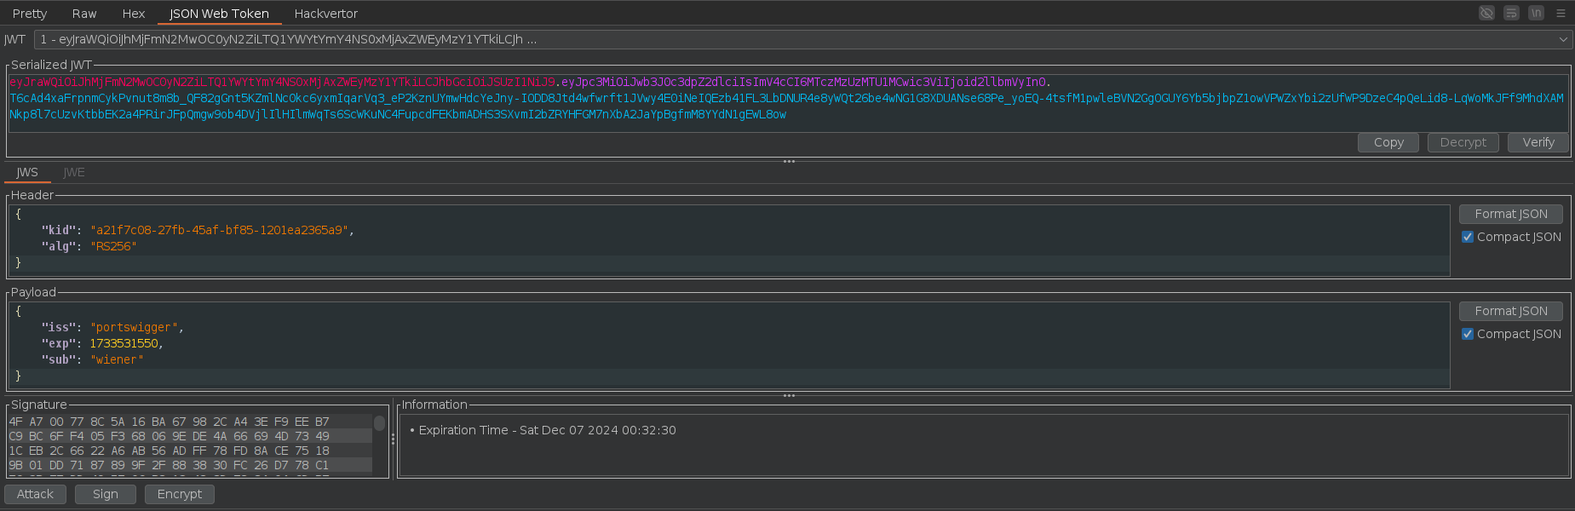
Task: Toggle the line wrap icon
Action: click(x=1511, y=13)
